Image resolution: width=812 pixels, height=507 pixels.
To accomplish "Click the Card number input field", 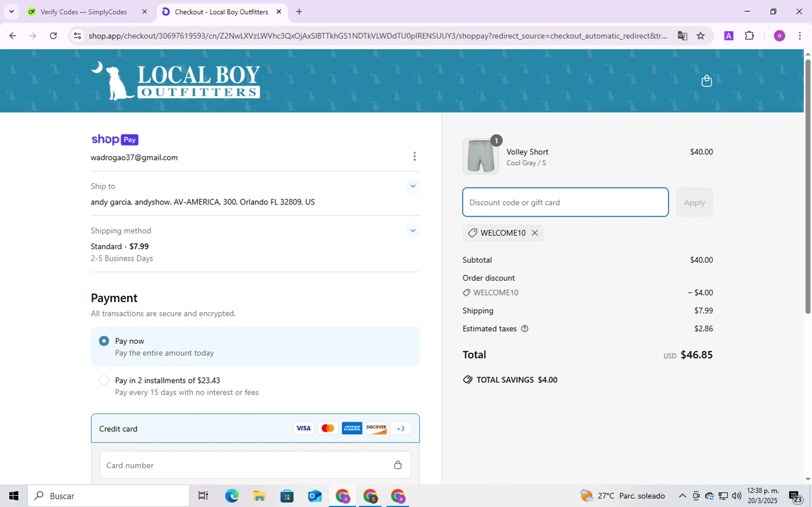I will pyautogui.click(x=255, y=465).
